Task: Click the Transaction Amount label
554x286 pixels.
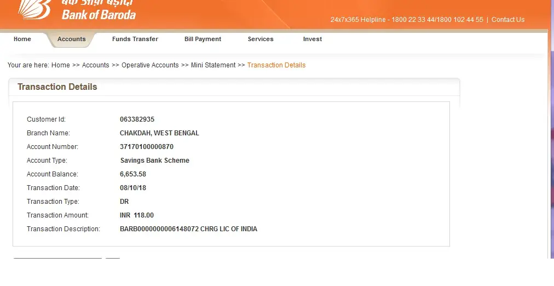Action: click(57, 215)
